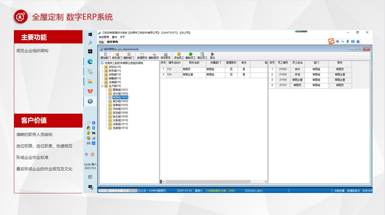Click the 保存职务 floppy disk icon
The image size is (385, 215).
(166, 55)
